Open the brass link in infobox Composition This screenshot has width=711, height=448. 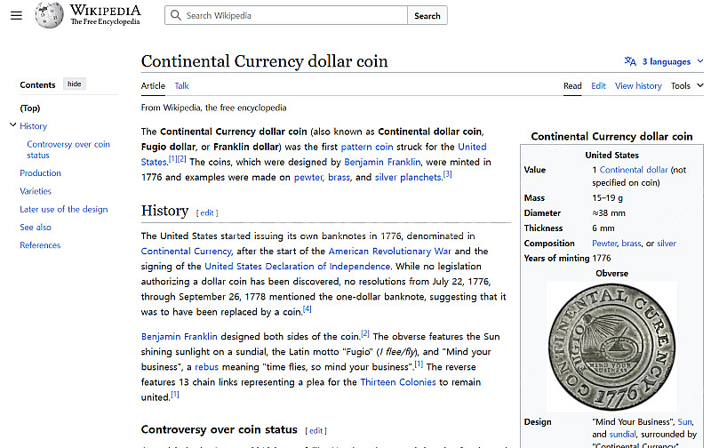[631, 244]
